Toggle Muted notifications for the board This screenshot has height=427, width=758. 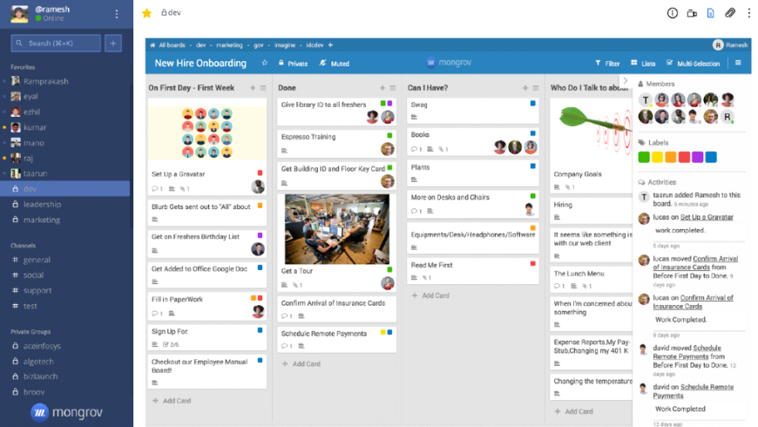pyautogui.click(x=335, y=64)
